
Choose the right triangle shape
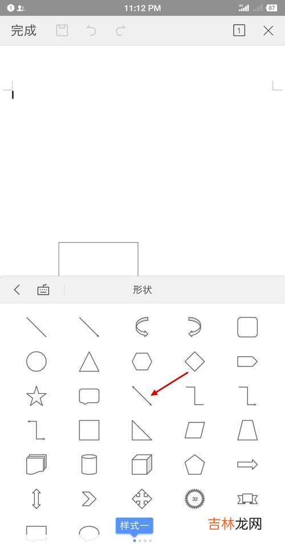142,430
